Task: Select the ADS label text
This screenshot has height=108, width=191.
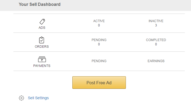Action: (42, 27)
